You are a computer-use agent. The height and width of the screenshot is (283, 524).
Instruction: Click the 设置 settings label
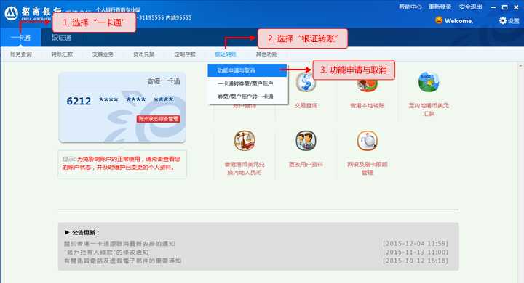point(513,21)
